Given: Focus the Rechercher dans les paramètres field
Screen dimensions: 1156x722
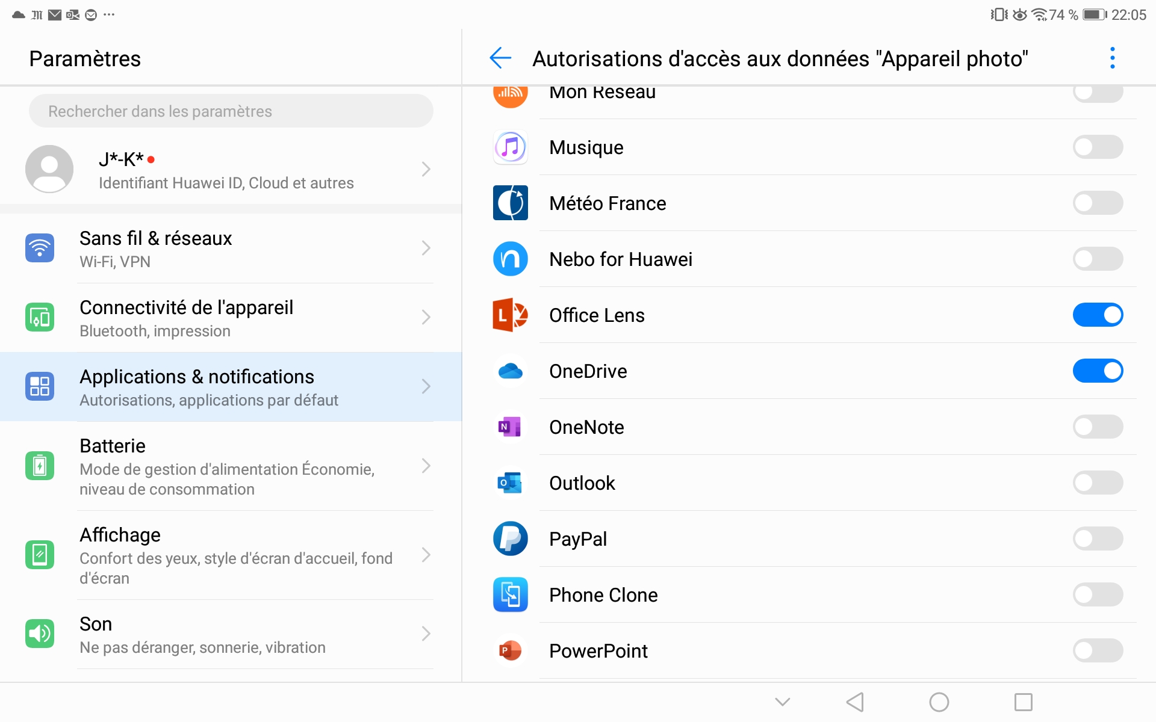Looking at the screenshot, I should tap(231, 111).
